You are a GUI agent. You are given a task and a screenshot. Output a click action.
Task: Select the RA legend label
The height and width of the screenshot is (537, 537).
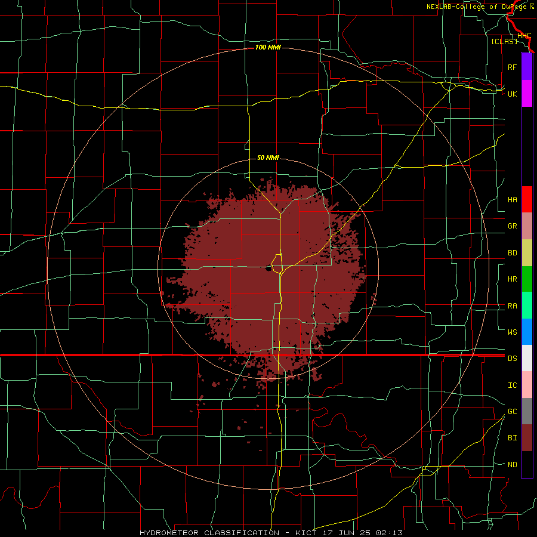[512, 306]
